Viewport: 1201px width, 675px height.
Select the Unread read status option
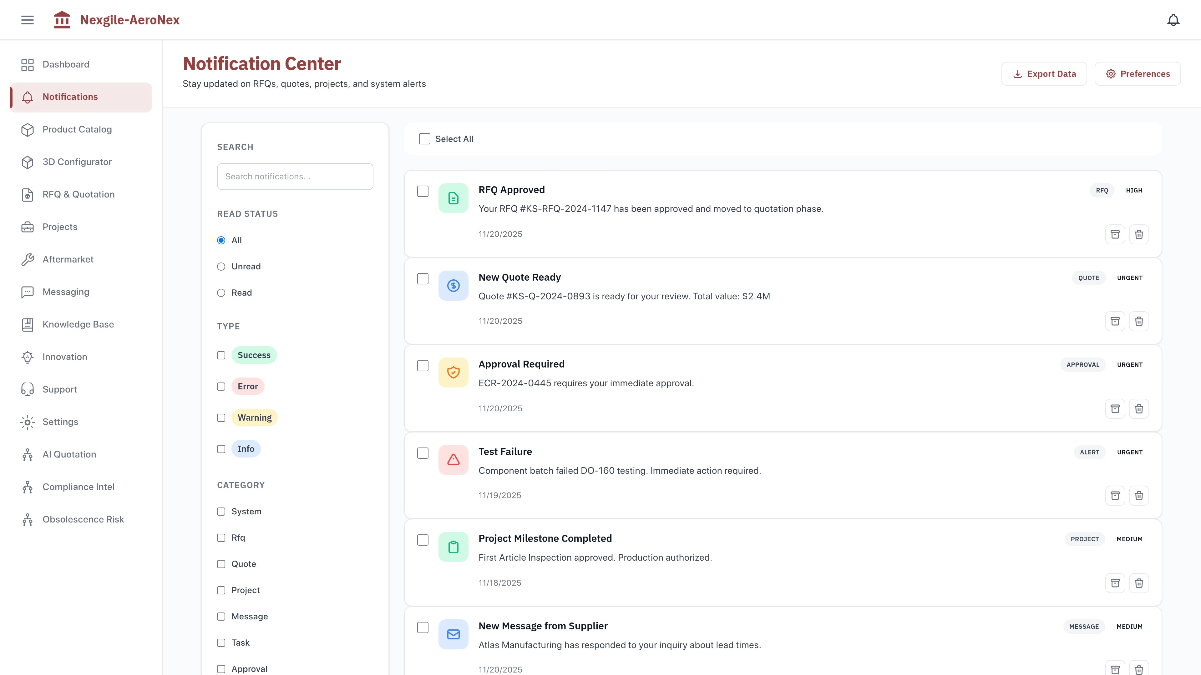point(221,266)
